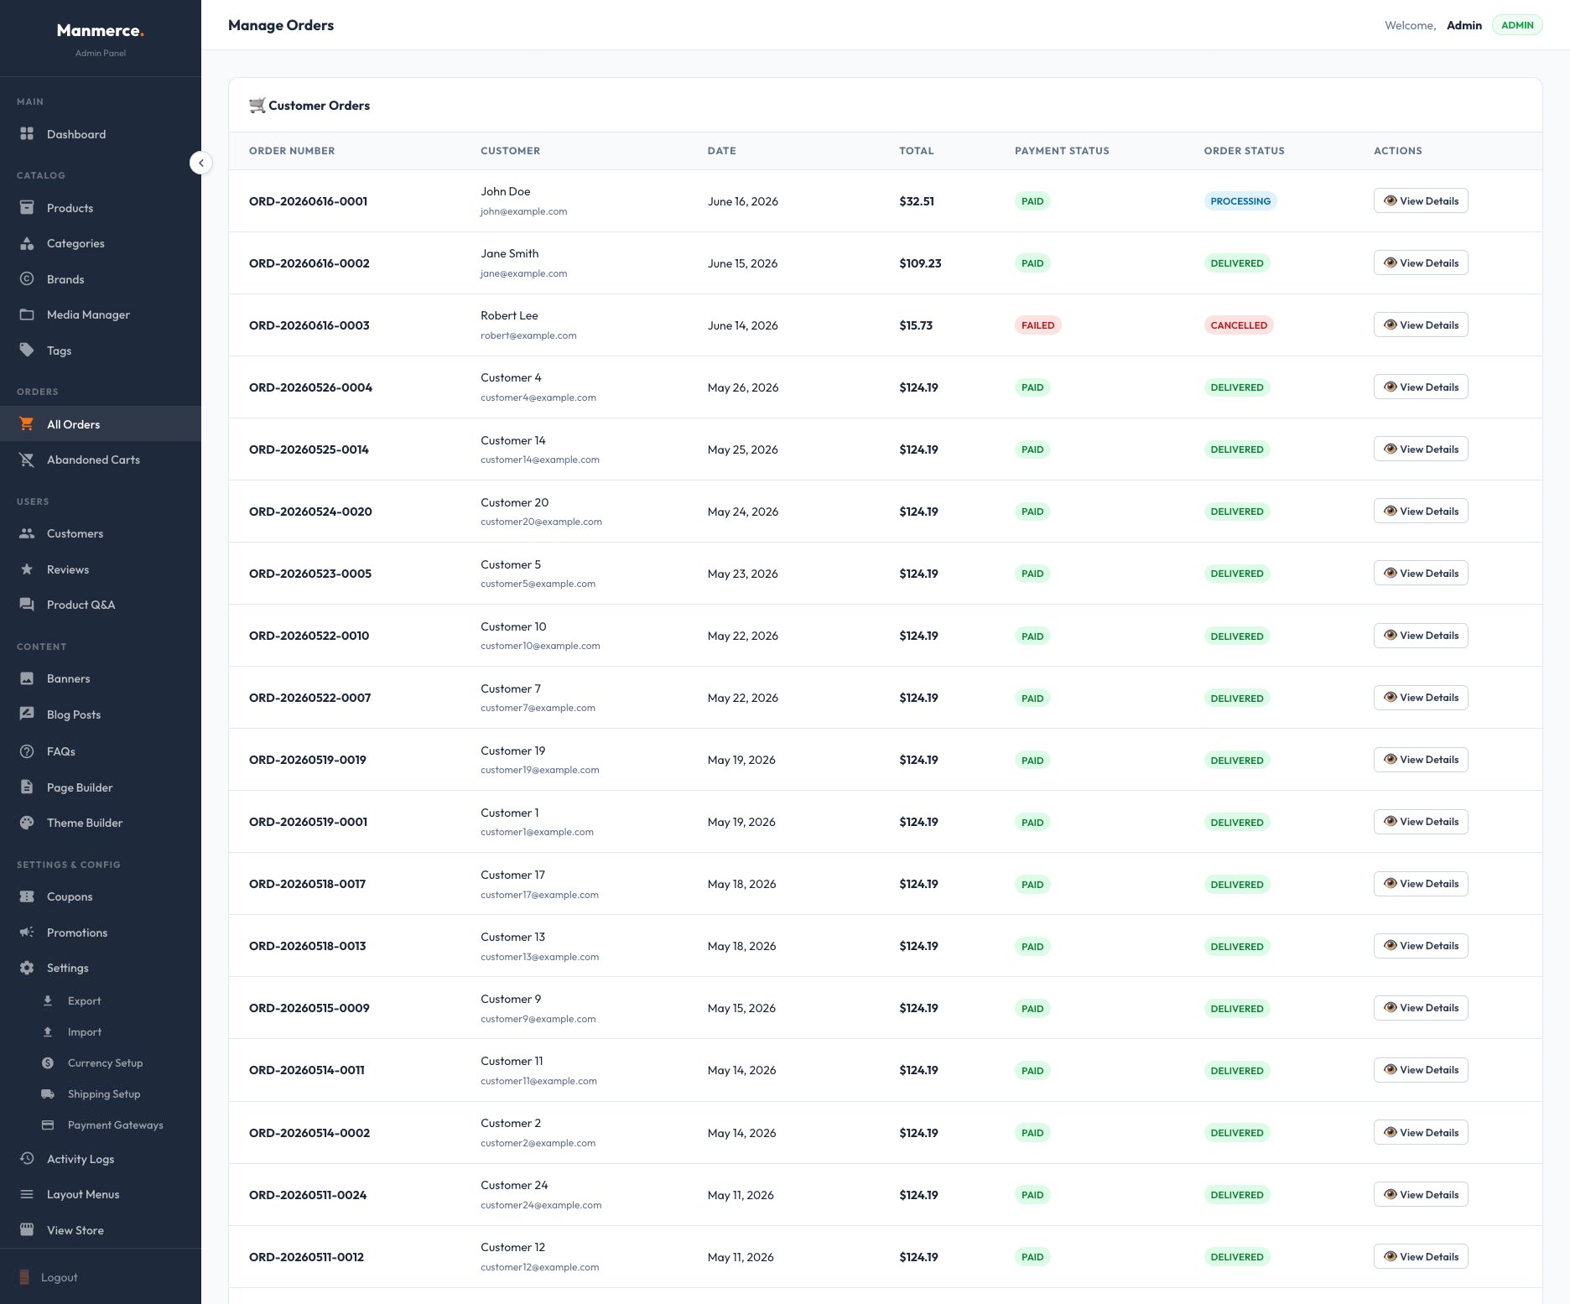Click the Activity Logs history icon
Screen dimensions: 1570x1304
pos(27,1158)
